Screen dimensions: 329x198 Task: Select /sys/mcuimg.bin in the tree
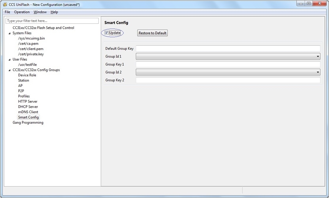(x=31, y=38)
